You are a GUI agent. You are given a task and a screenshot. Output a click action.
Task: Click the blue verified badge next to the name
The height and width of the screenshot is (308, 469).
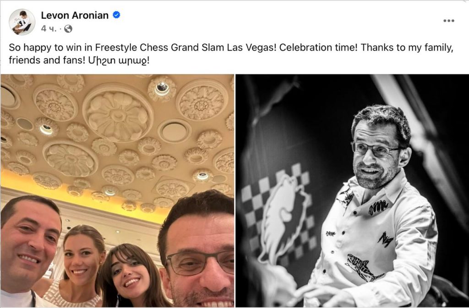point(116,15)
